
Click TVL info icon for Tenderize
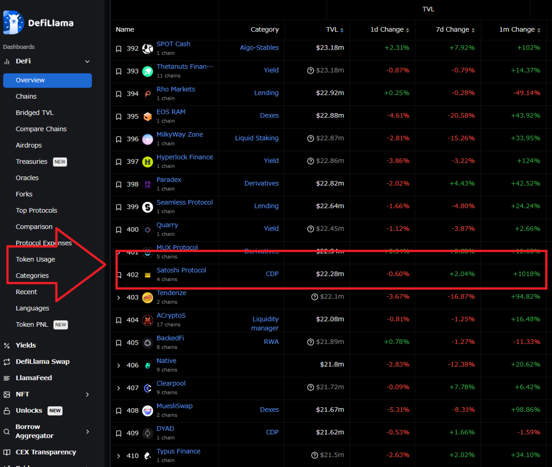point(315,296)
